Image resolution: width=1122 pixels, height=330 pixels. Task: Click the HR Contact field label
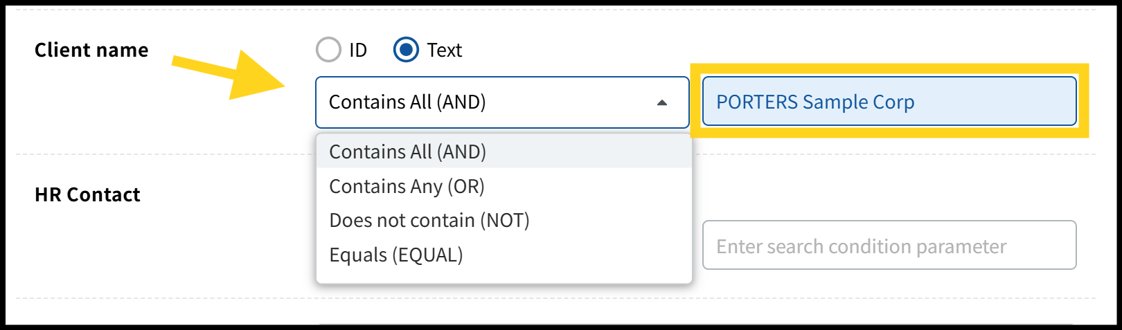87,194
